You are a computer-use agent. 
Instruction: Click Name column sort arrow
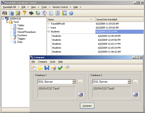pyautogui.click(x=91, y=19)
